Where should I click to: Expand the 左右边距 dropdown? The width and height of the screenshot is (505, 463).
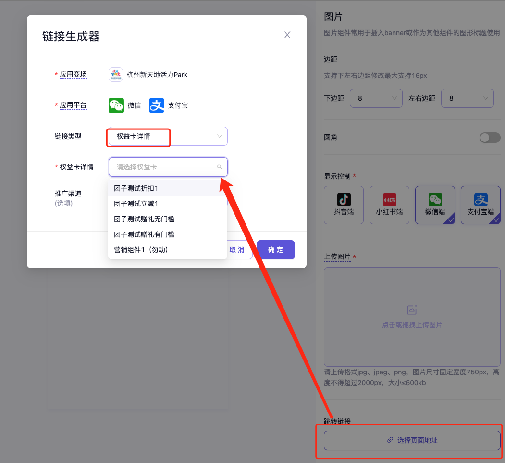[467, 98]
